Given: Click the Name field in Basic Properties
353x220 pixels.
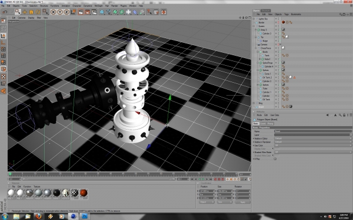Looking at the screenshot, I should click(x=313, y=131).
